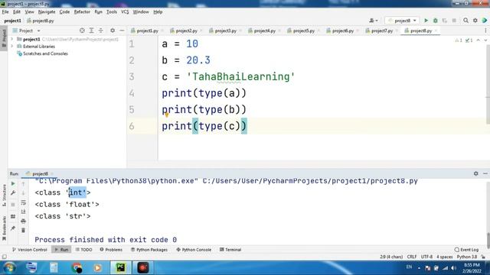This screenshot has height=275, width=490.
Task: Click the JetBrains Toolbox icon at toolbar end
Action: point(485,21)
